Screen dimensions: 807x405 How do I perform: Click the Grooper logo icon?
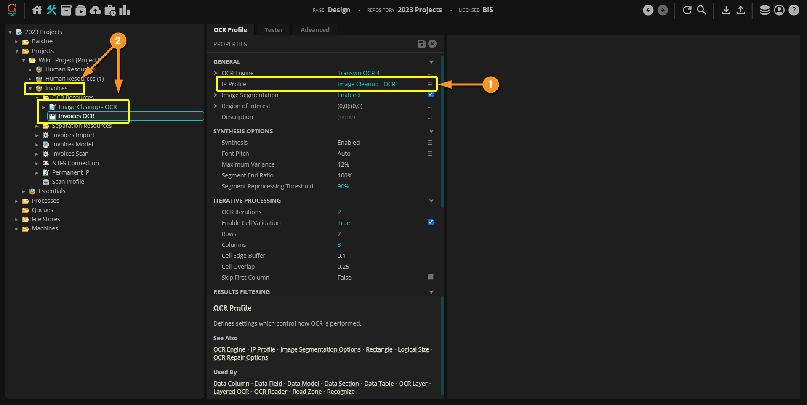click(12, 10)
